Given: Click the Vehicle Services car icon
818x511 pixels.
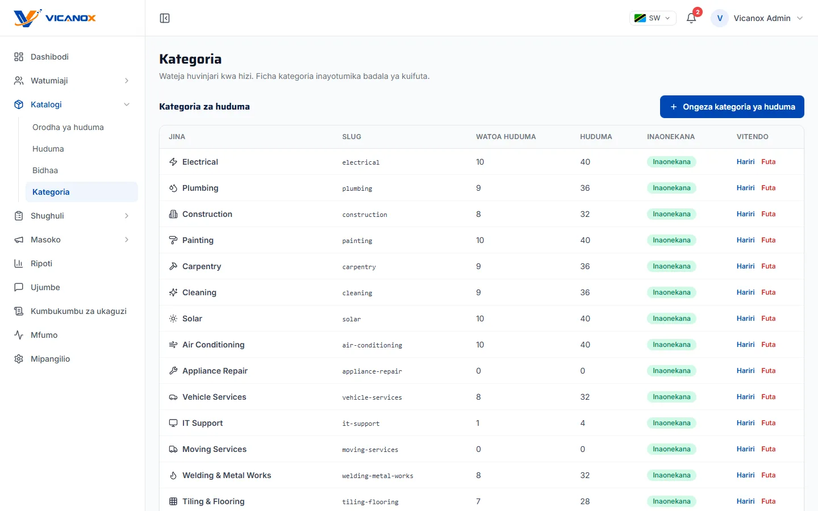Looking at the screenshot, I should coord(173,397).
